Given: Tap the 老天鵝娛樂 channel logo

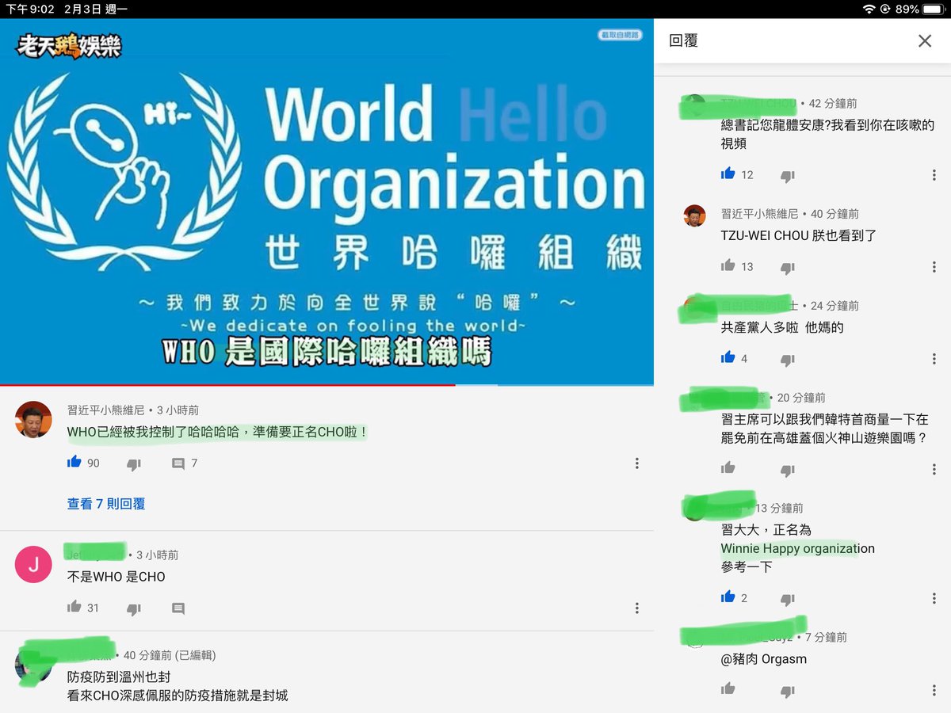Looking at the screenshot, I should click(69, 45).
